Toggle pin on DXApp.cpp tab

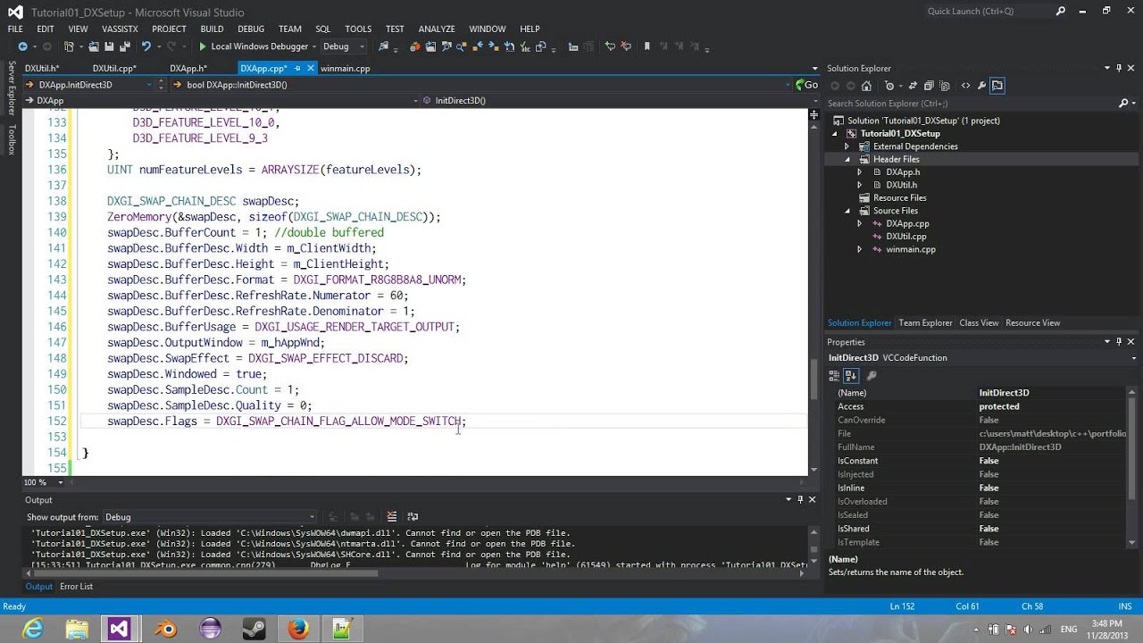297,68
